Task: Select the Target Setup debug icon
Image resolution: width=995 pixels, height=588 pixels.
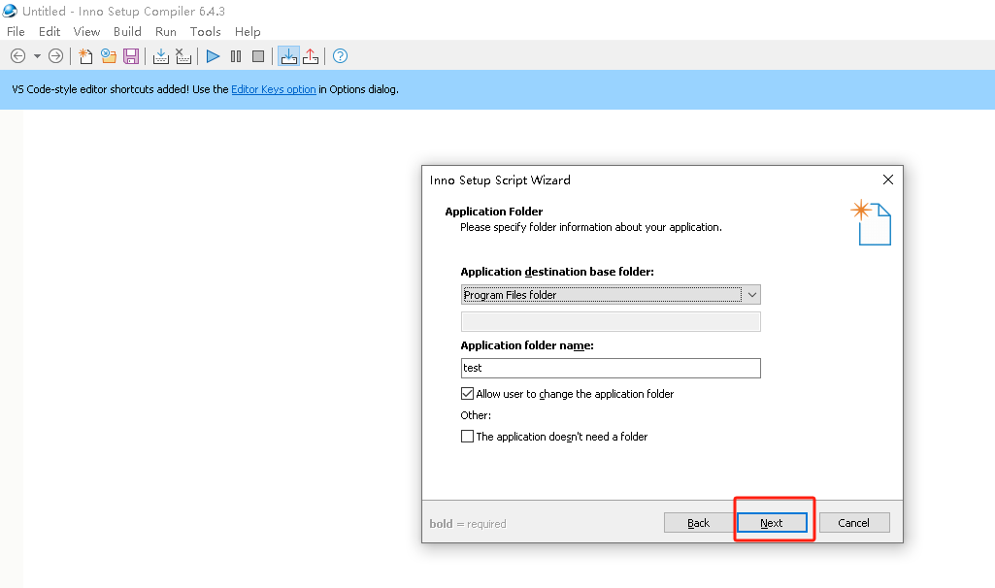Action: click(288, 55)
